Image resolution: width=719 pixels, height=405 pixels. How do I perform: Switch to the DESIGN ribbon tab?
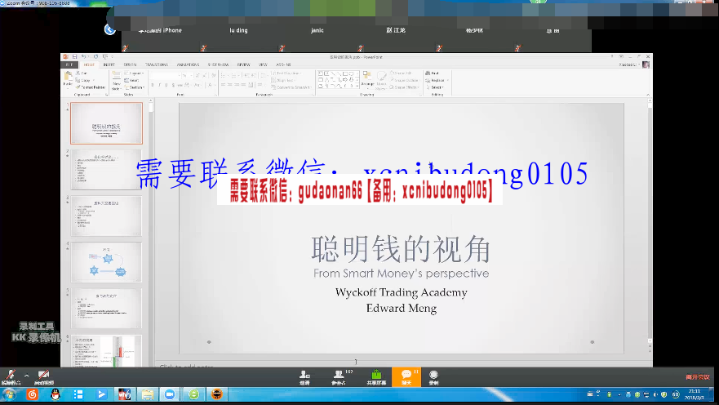131,65
